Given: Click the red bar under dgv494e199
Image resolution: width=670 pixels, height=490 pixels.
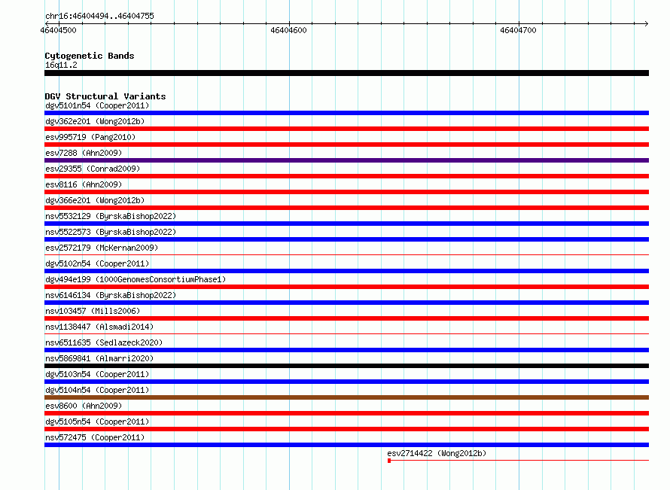Looking at the screenshot, I should [x=346, y=287].
